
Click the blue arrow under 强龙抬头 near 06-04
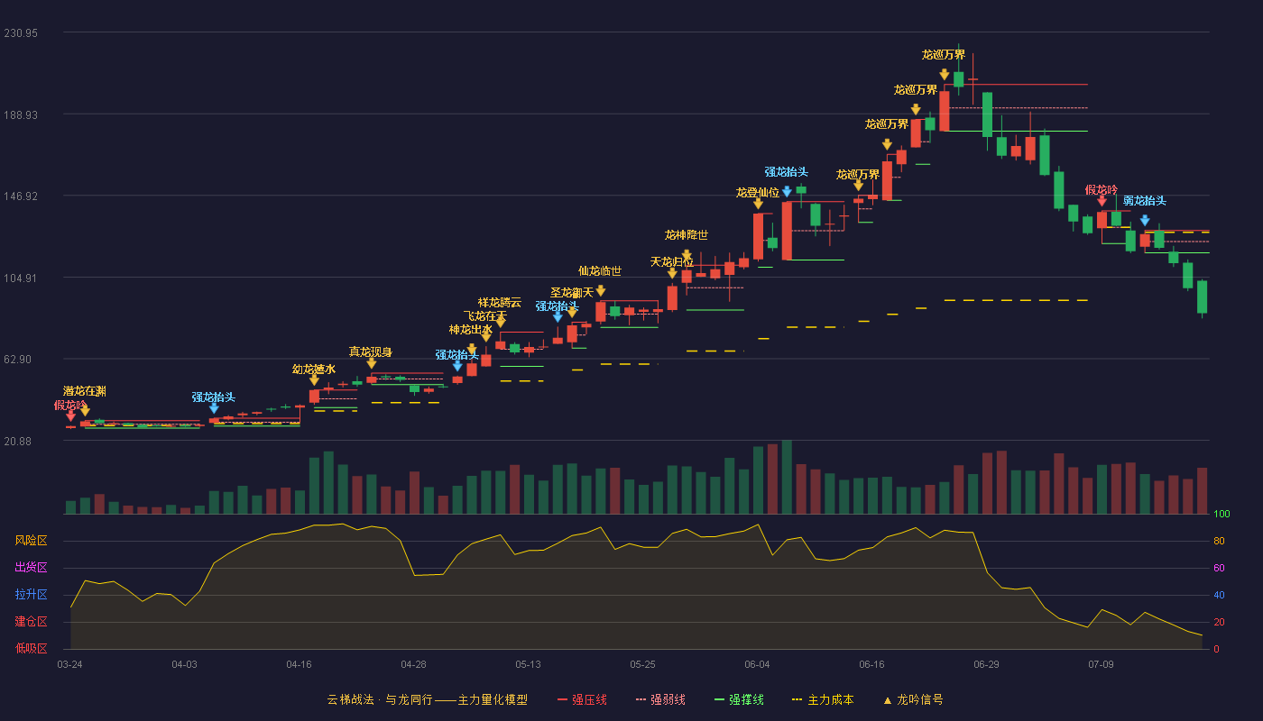tap(787, 191)
